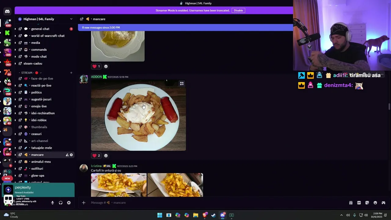Open perplexity Reward Available banner
391x220 pixels.
(38, 190)
